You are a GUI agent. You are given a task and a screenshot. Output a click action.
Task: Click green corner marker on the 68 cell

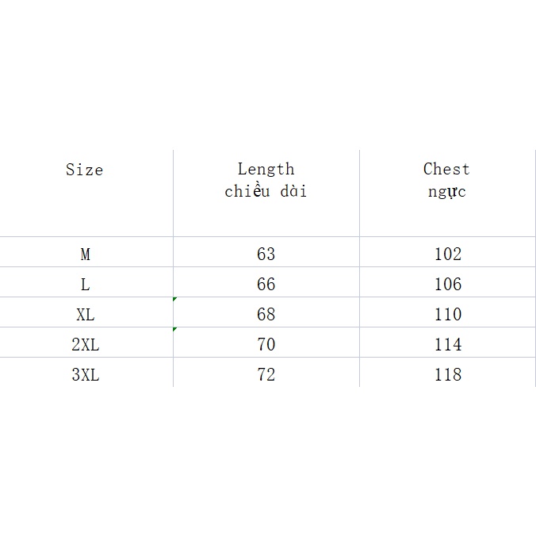[174, 299]
